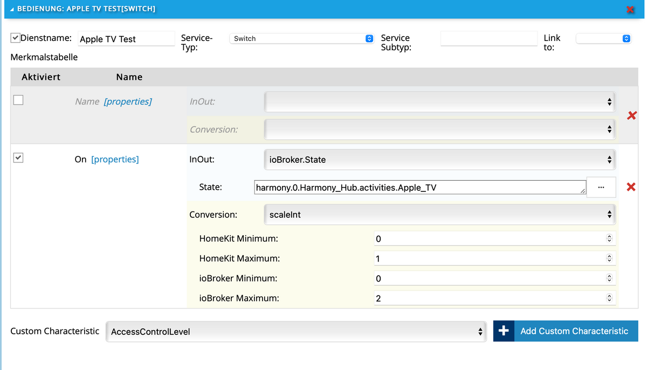Image resolution: width=647 pixels, height=370 pixels.
Task: Open the ioBroker.State InOut dropdown
Action: click(439, 160)
